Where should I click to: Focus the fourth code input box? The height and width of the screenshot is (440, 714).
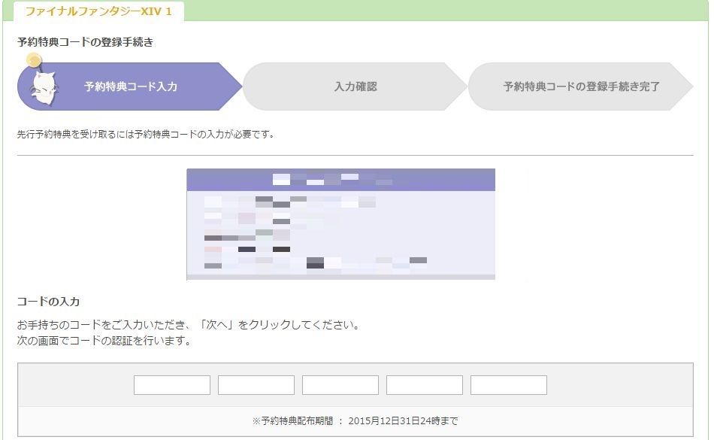(x=425, y=385)
